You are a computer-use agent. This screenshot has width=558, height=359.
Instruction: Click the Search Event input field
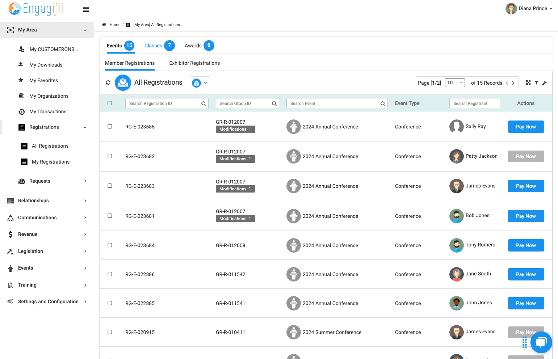coord(337,104)
